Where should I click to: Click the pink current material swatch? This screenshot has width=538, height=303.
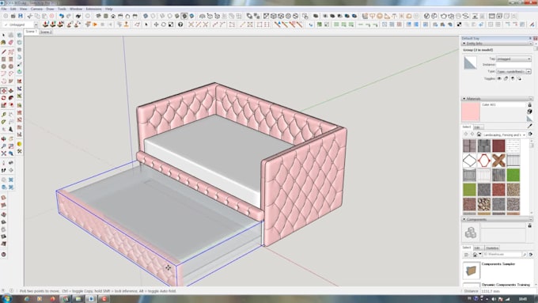pos(471,112)
